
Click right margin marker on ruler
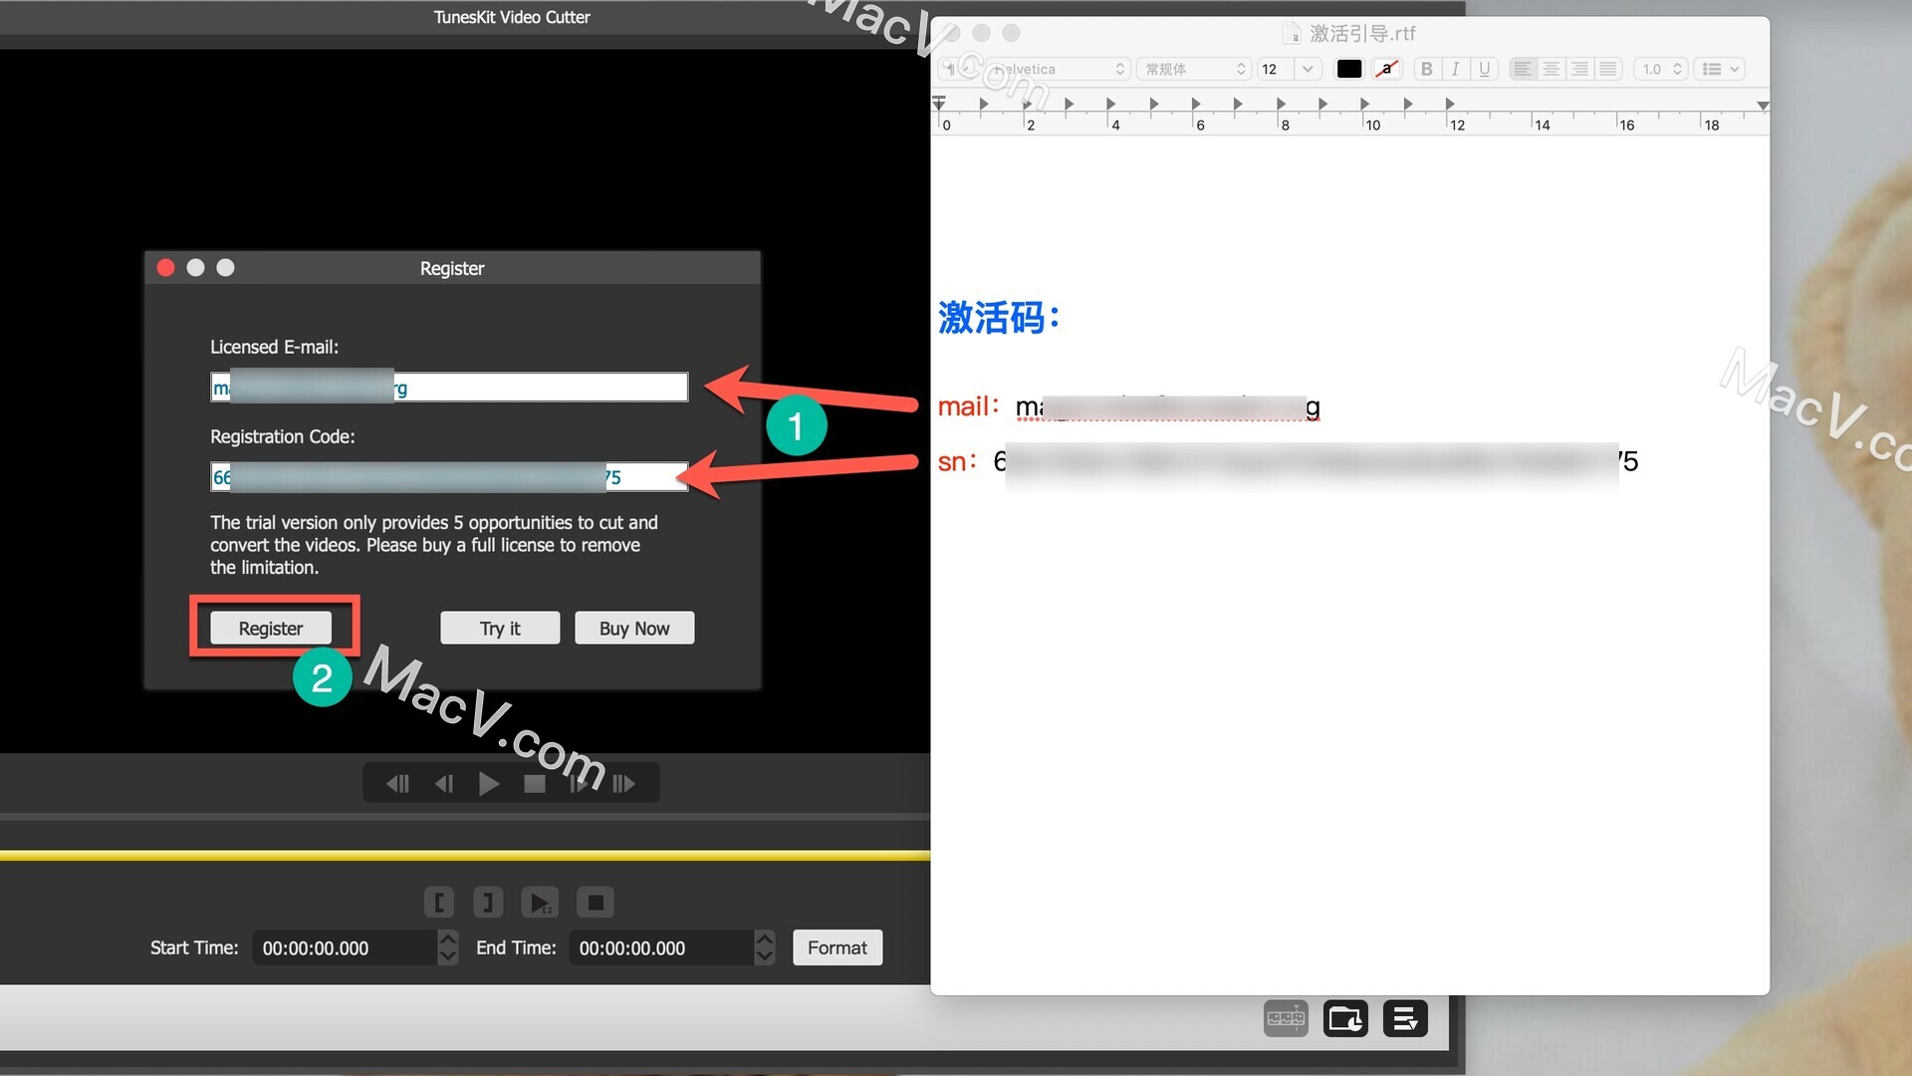coord(1763,106)
